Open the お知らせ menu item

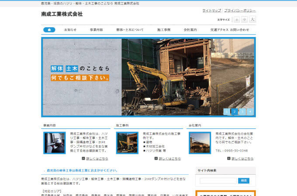click(x=70, y=30)
